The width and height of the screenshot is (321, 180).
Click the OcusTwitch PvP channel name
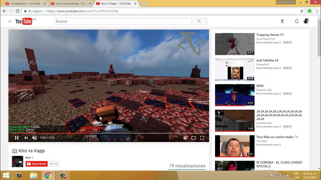coord(266,39)
